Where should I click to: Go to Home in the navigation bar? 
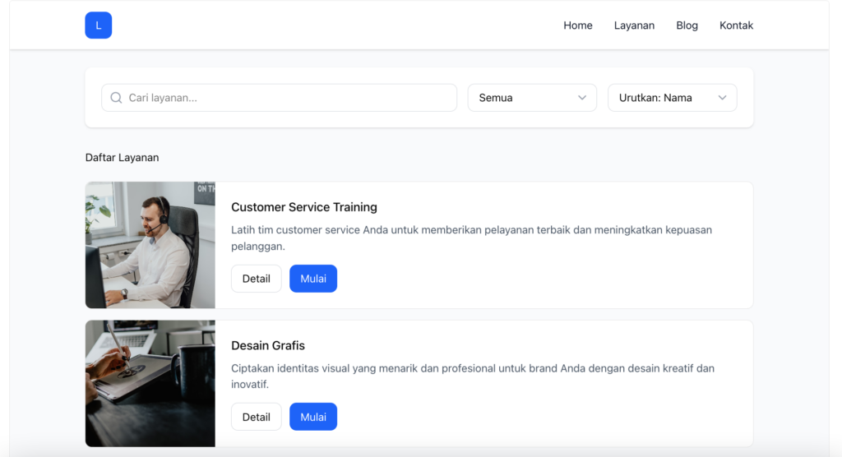click(x=577, y=25)
